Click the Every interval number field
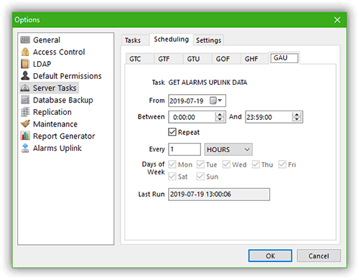The height and width of the screenshot is (280, 359). click(x=185, y=149)
